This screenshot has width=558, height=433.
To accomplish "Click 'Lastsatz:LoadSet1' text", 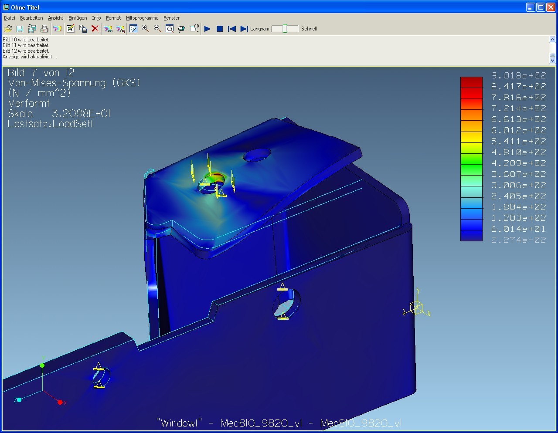I will (x=51, y=124).
